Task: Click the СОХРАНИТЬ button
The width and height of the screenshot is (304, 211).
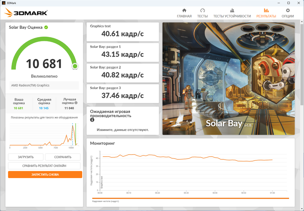Action: click(63, 157)
